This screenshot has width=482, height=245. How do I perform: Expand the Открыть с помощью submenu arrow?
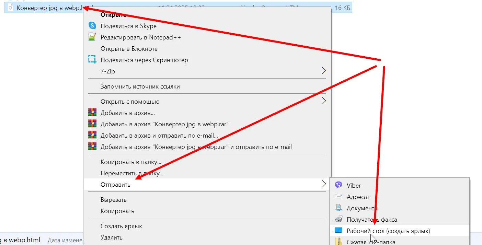pos(323,101)
